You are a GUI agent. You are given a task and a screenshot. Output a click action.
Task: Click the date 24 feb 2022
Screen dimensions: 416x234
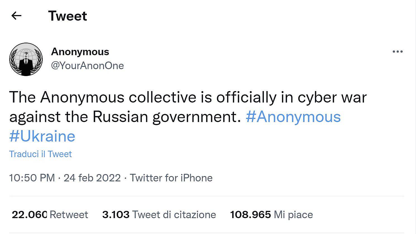click(x=92, y=178)
